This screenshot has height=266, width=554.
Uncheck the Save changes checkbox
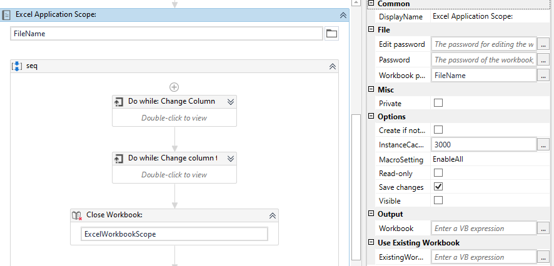438,187
